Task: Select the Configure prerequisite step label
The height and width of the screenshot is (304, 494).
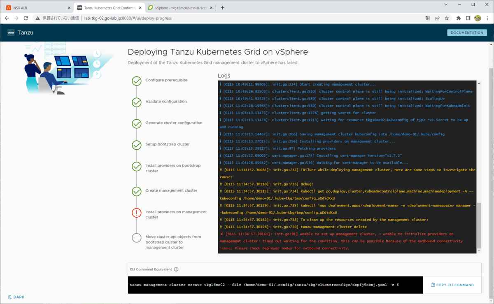Action: 166,80
